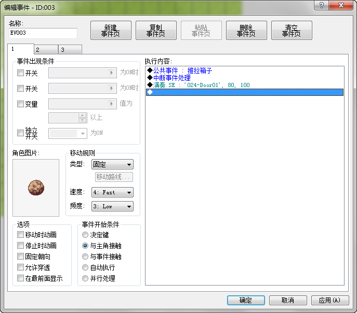Click the 取消 button
The width and height of the screenshot is (357, 313).
(288, 300)
